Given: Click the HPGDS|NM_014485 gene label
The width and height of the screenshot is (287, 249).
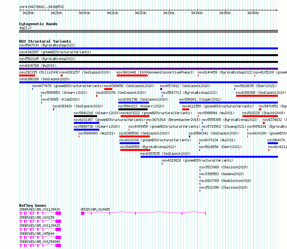Looking at the screenshot, I should 95,209.
